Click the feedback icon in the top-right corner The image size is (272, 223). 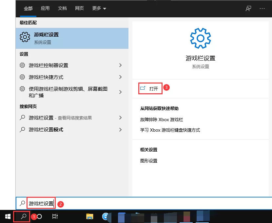tap(248, 9)
